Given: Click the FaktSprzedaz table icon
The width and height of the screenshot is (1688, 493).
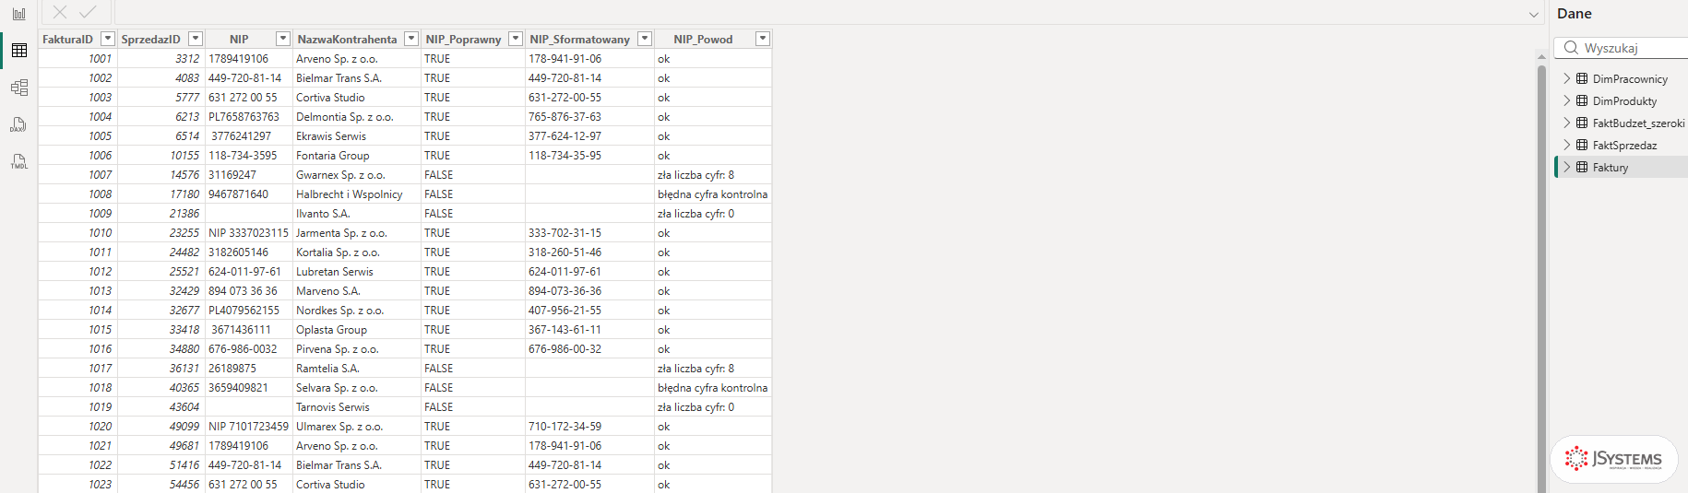Looking at the screenshot, I should [x=1582, y=145].
